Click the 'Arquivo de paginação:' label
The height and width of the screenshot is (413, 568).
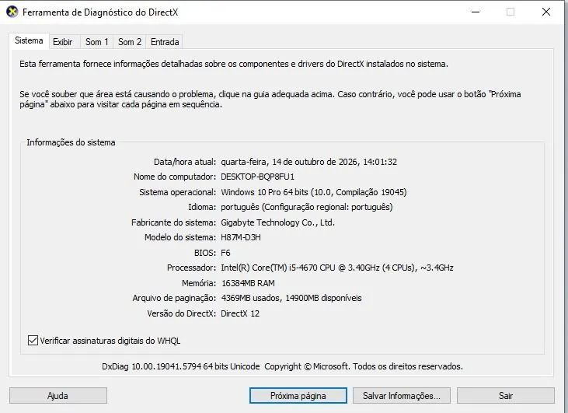(x=174, y=298)
